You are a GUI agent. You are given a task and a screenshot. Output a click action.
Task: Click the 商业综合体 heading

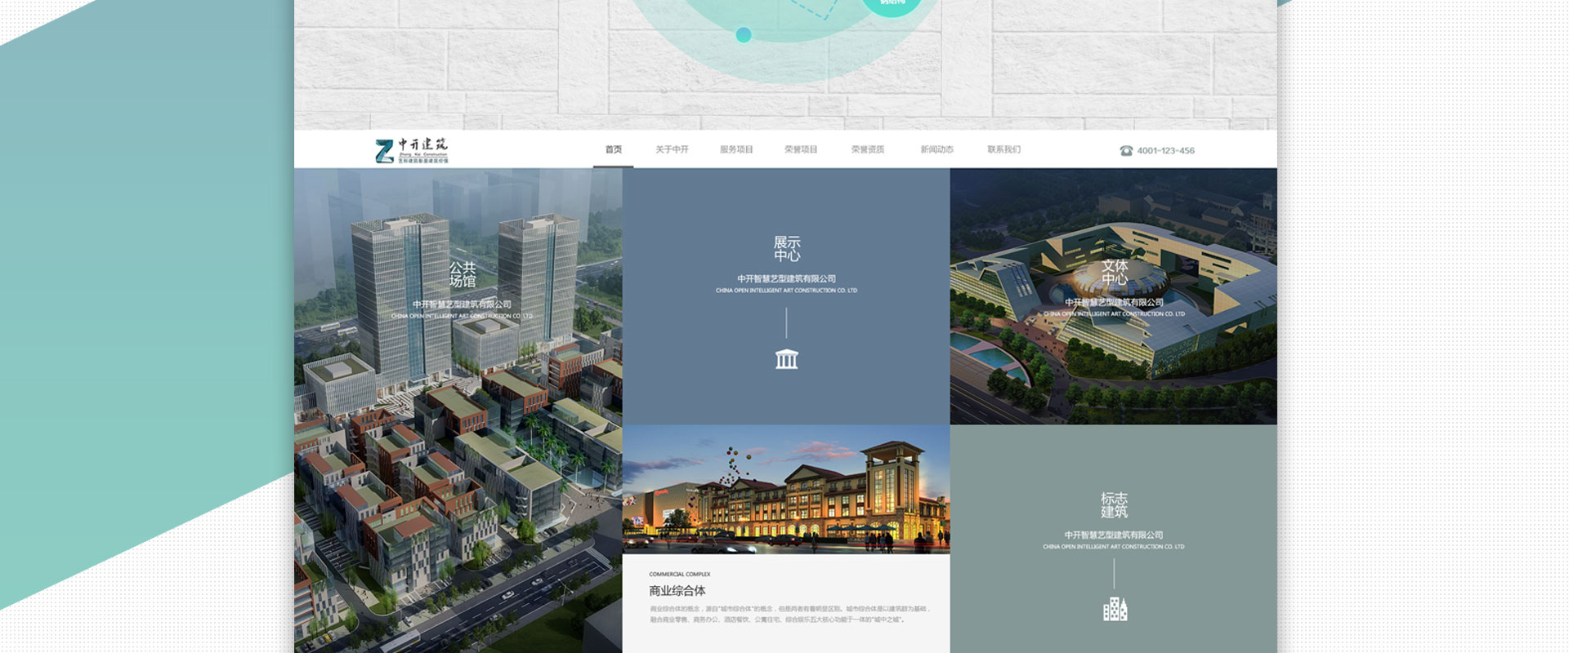677,591
